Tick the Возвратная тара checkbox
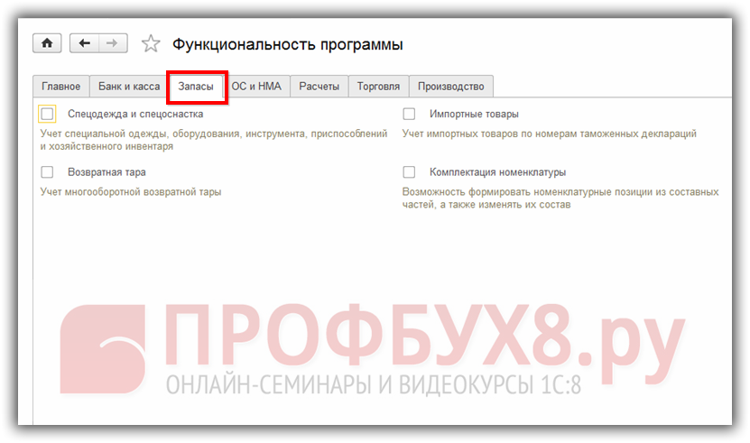This screenshot has width=750, height=443. point(47,171)
